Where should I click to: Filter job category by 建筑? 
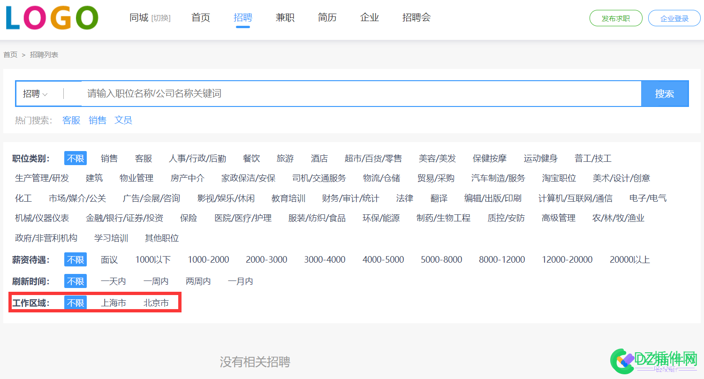coord(94,178)
